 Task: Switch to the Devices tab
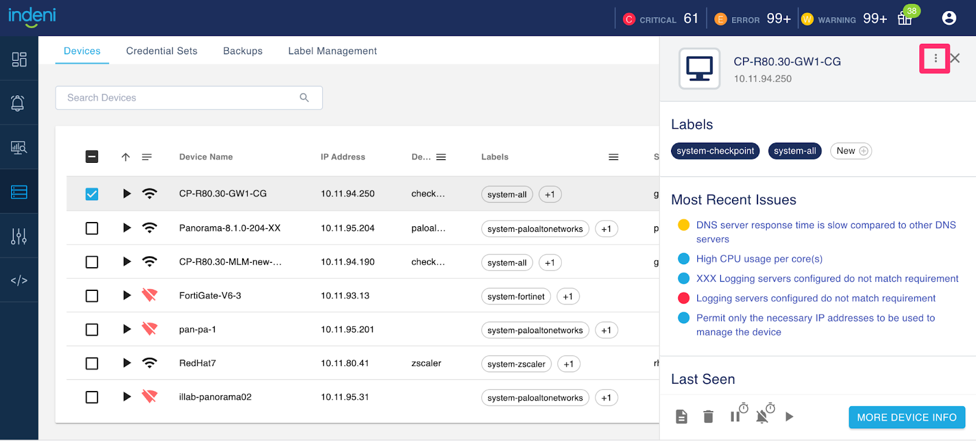(x=82, y=51)
